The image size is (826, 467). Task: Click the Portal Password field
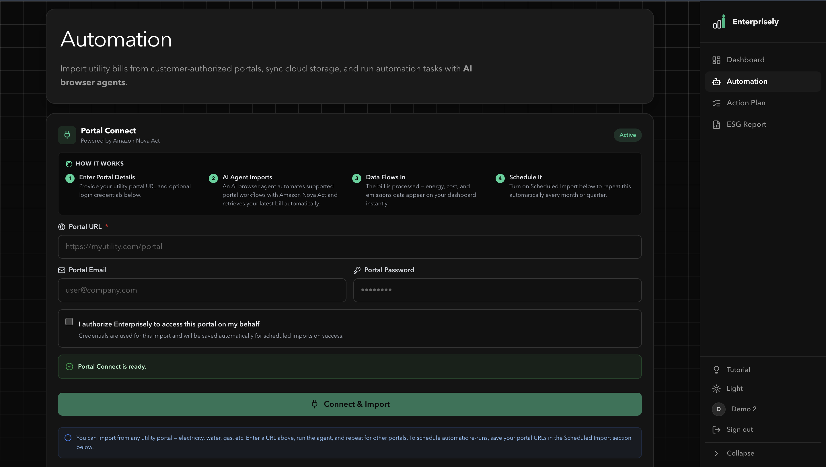pyautogui.click(x=497, y=290)
